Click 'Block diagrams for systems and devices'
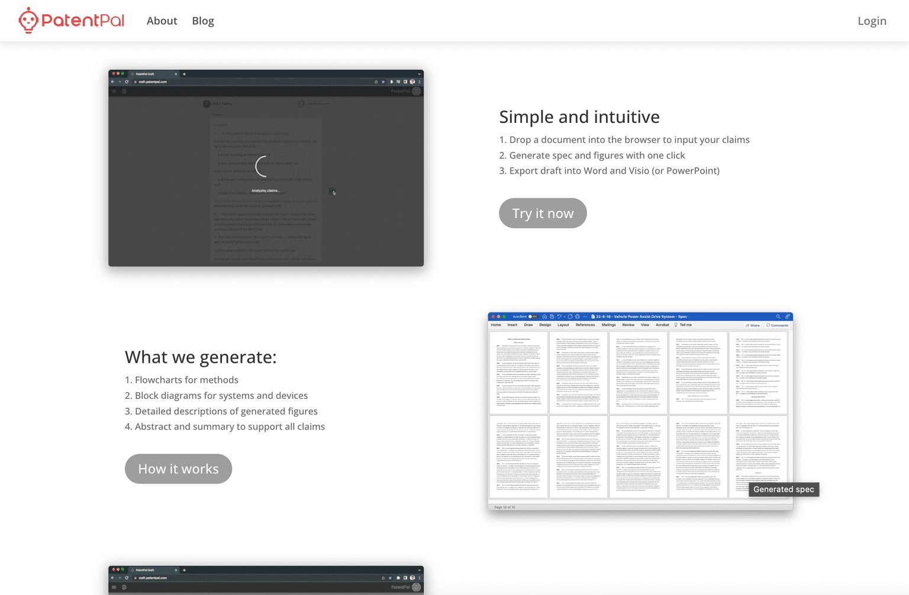The height and width of the screenshot is (595, 909). 217,395
